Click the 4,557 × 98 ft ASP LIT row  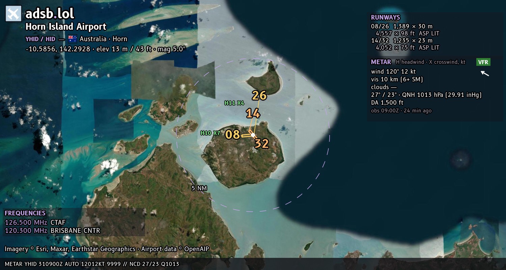click(x=407, y=33)
